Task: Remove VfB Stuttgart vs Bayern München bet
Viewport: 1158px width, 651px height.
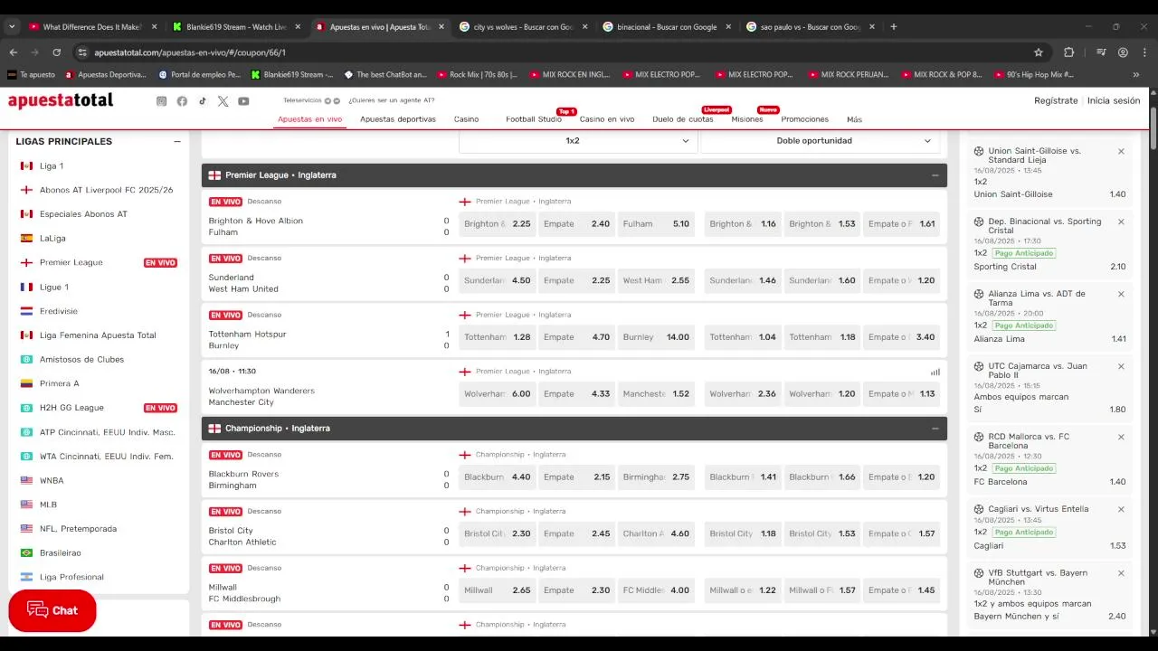Action: 1121,573
